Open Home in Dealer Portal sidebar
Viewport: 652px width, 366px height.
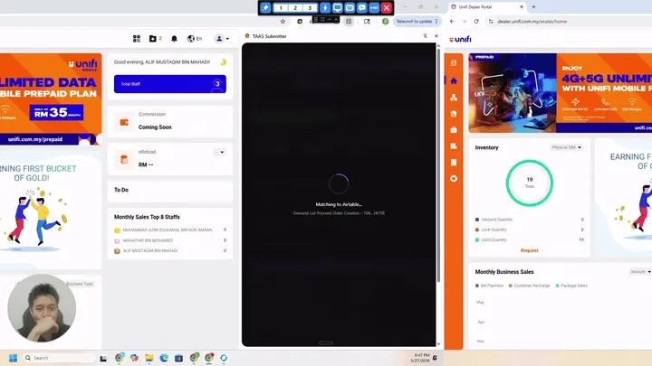454,80
